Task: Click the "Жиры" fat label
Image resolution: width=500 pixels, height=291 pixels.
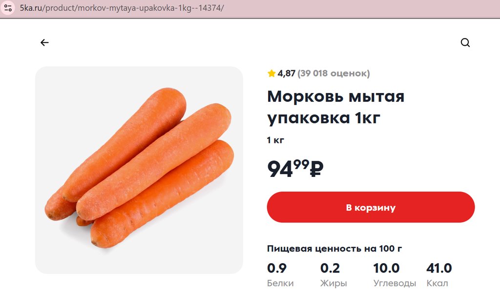Action: click(x=333, y=283)
